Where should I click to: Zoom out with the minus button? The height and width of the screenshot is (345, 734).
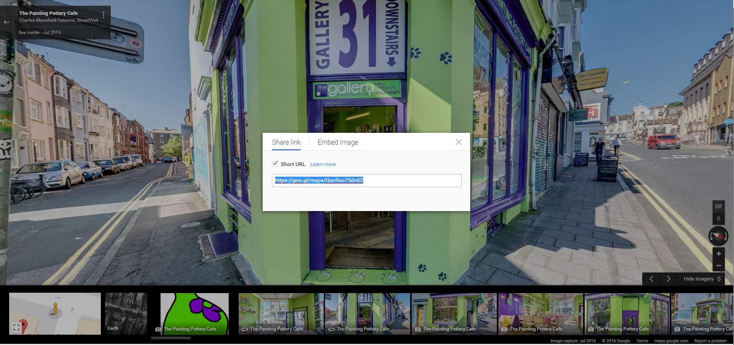point(719,266)
